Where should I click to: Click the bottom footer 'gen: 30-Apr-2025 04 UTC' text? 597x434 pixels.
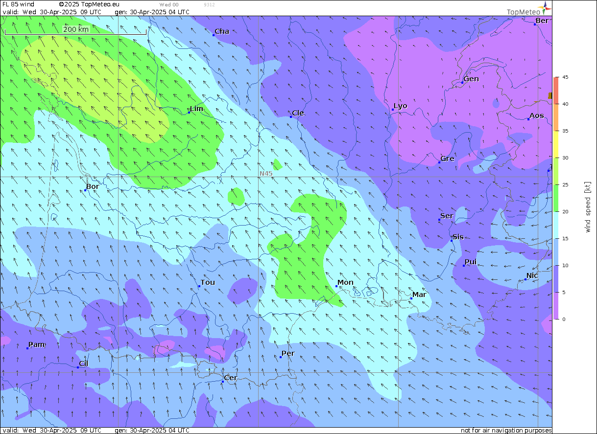pos(152,430)
